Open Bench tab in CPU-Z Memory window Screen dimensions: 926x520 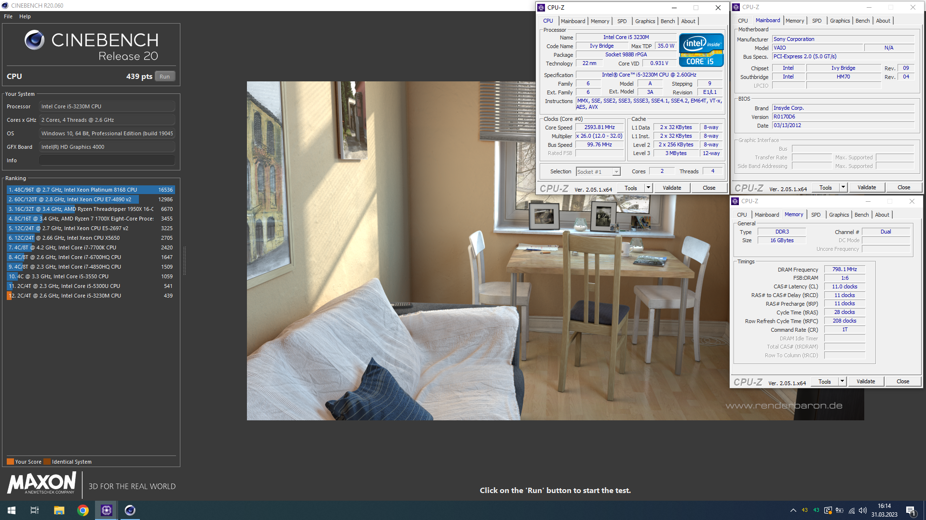click(861, 215)
